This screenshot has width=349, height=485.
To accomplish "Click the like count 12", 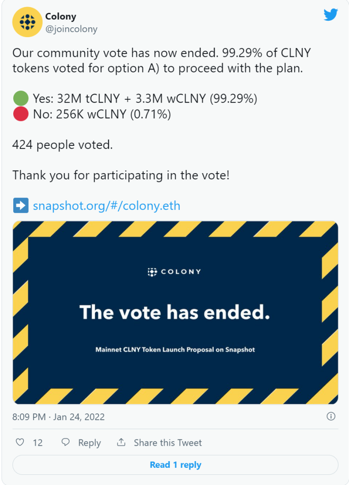I will pyautogui.click(x=38, y=443).
